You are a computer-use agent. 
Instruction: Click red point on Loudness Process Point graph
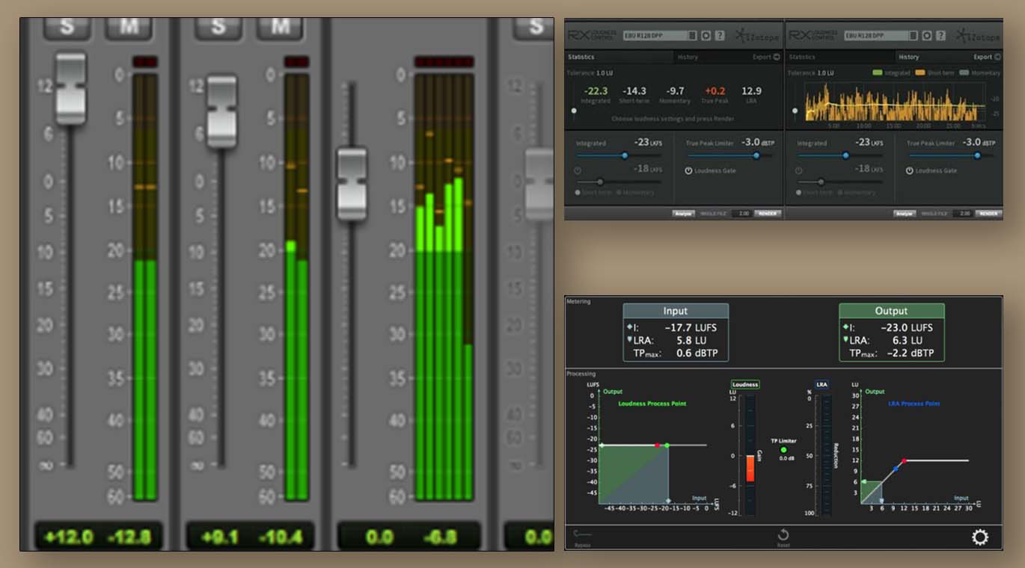657,445
